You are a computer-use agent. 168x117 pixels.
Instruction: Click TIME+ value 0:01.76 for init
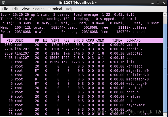[117, 62]
